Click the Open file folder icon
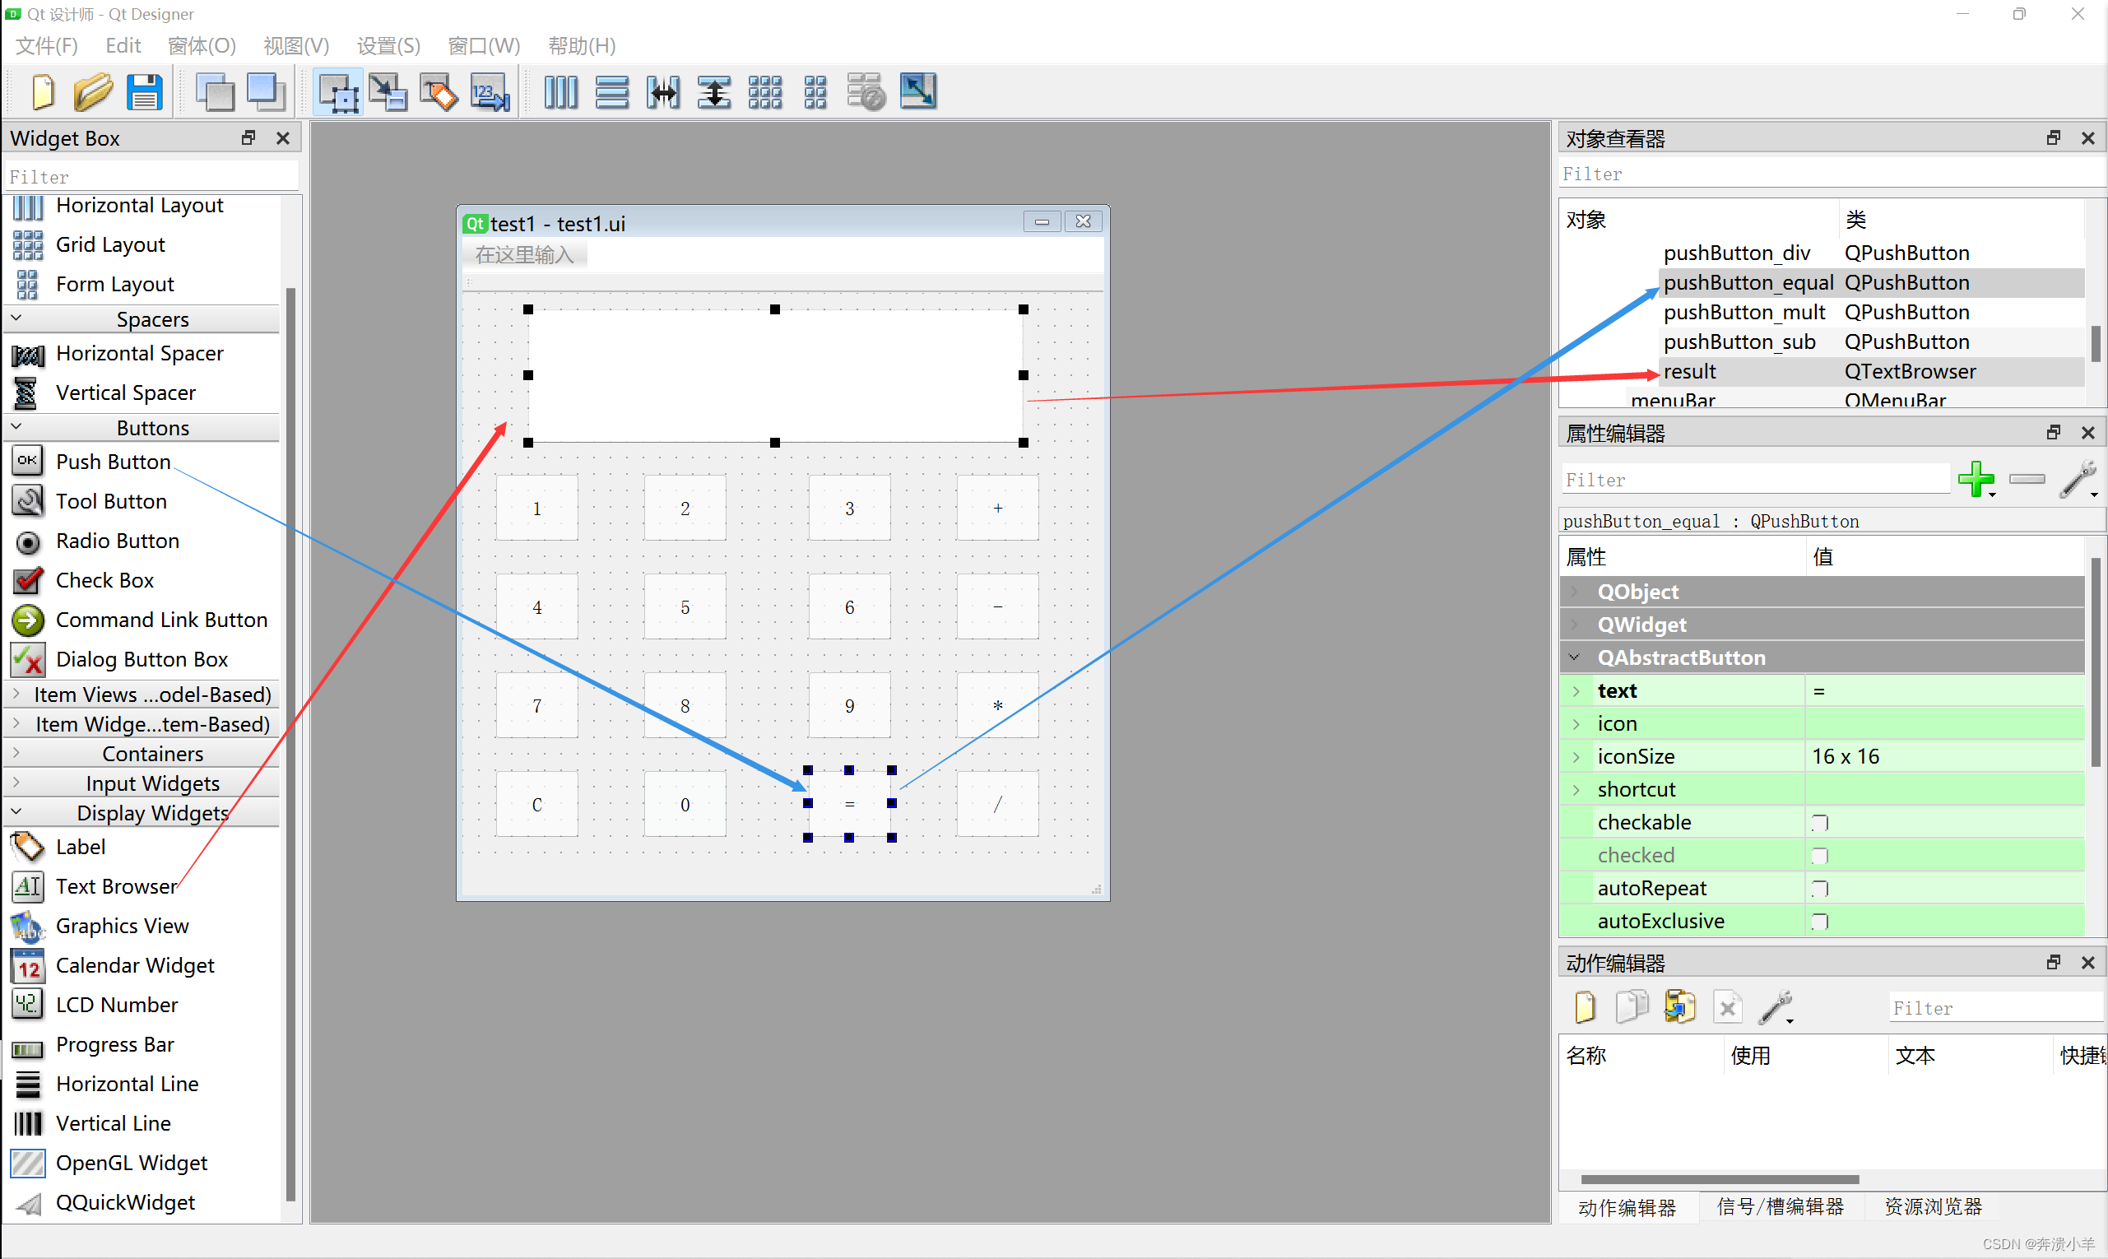 [x=92, y=91]
